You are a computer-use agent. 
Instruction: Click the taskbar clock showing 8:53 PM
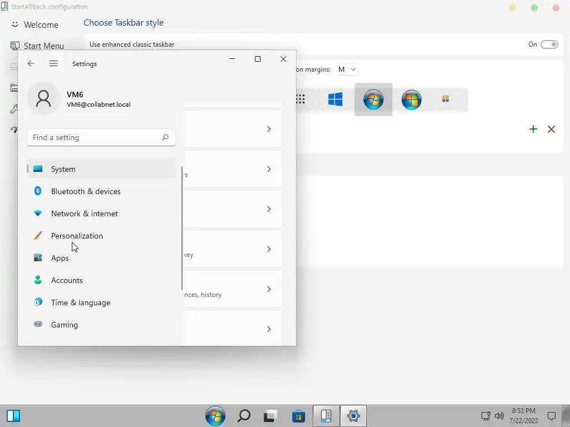tap(523, 416)
